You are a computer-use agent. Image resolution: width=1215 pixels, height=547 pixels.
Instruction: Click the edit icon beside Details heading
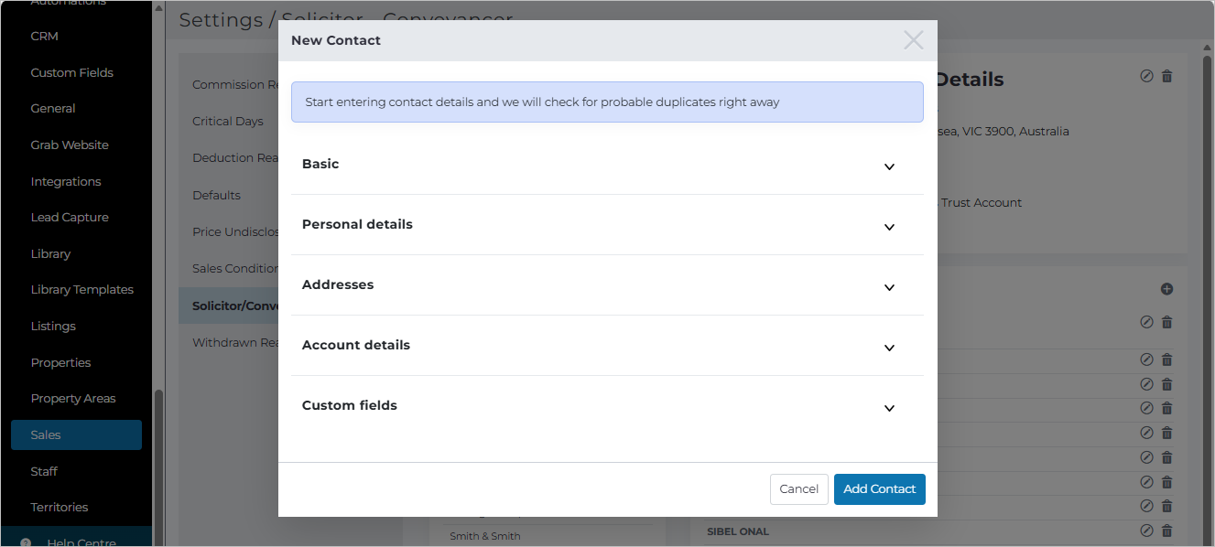pos(1146,76)
